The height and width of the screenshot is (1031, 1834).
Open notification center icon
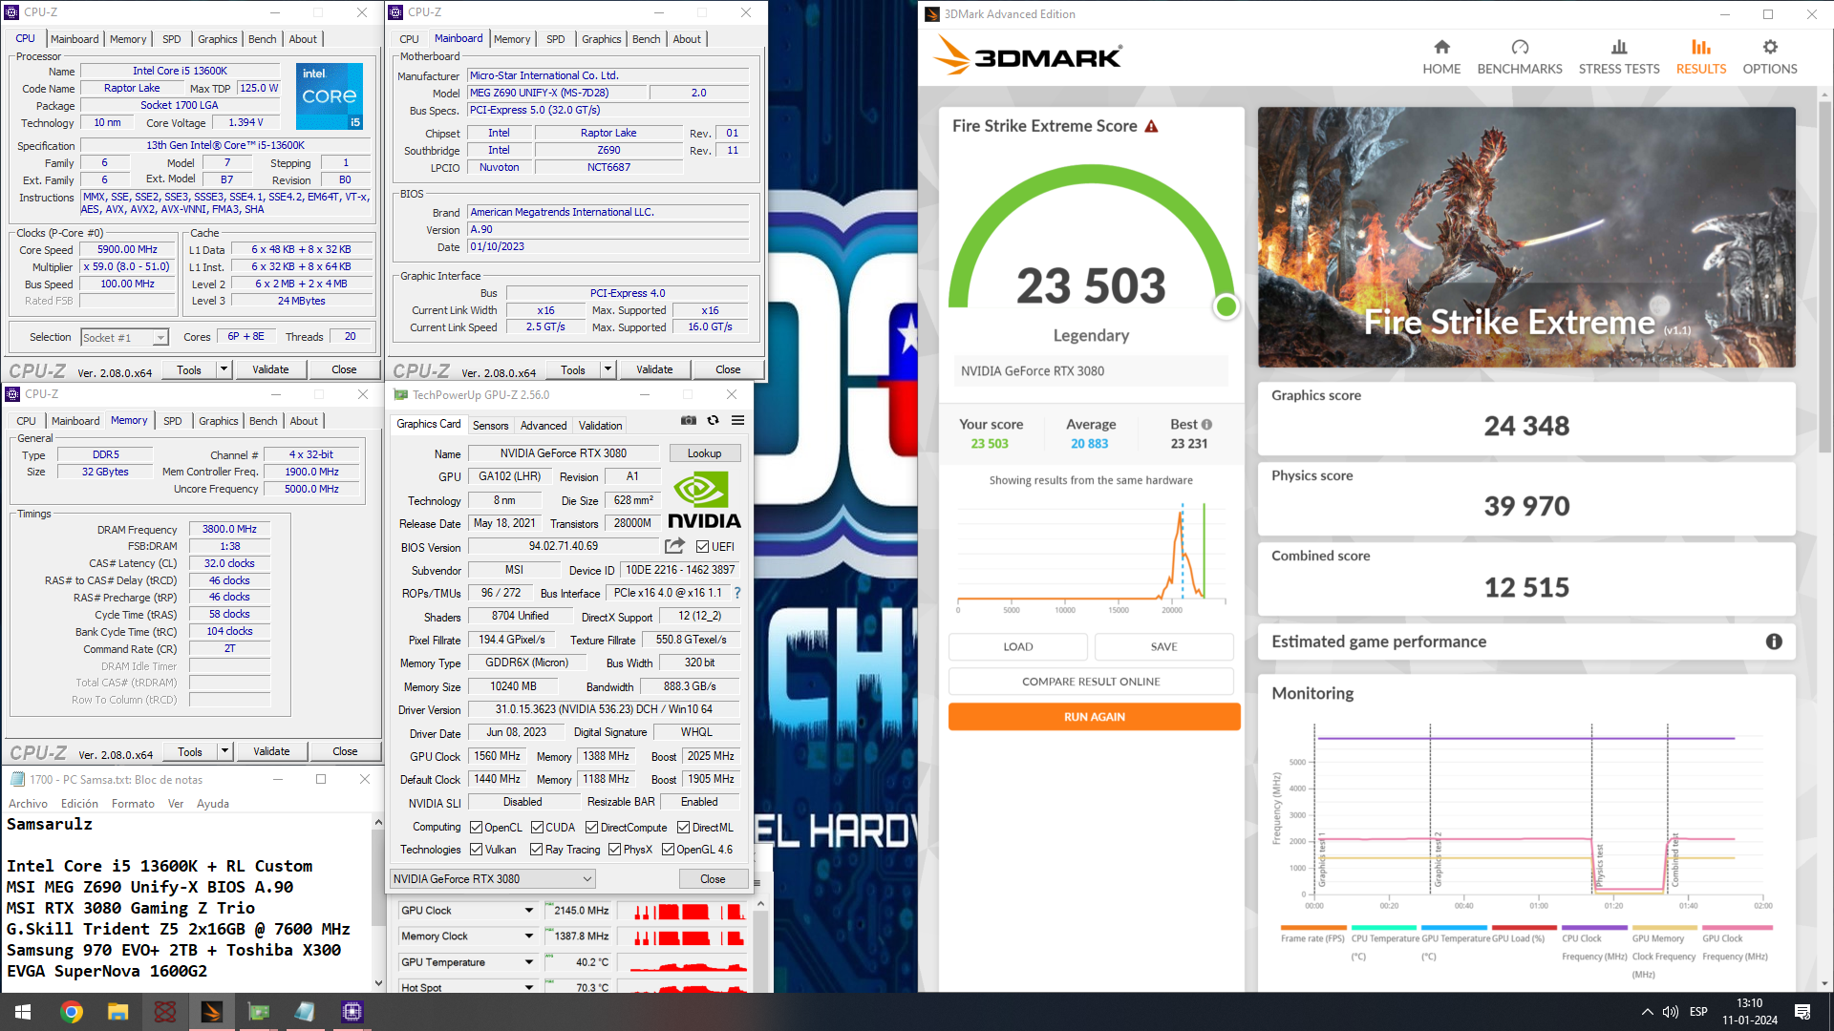(x=1802, y=1012)
